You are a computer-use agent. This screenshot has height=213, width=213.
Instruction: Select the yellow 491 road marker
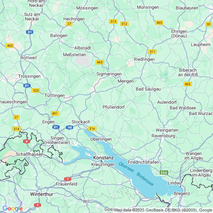(x=55, y=113)
